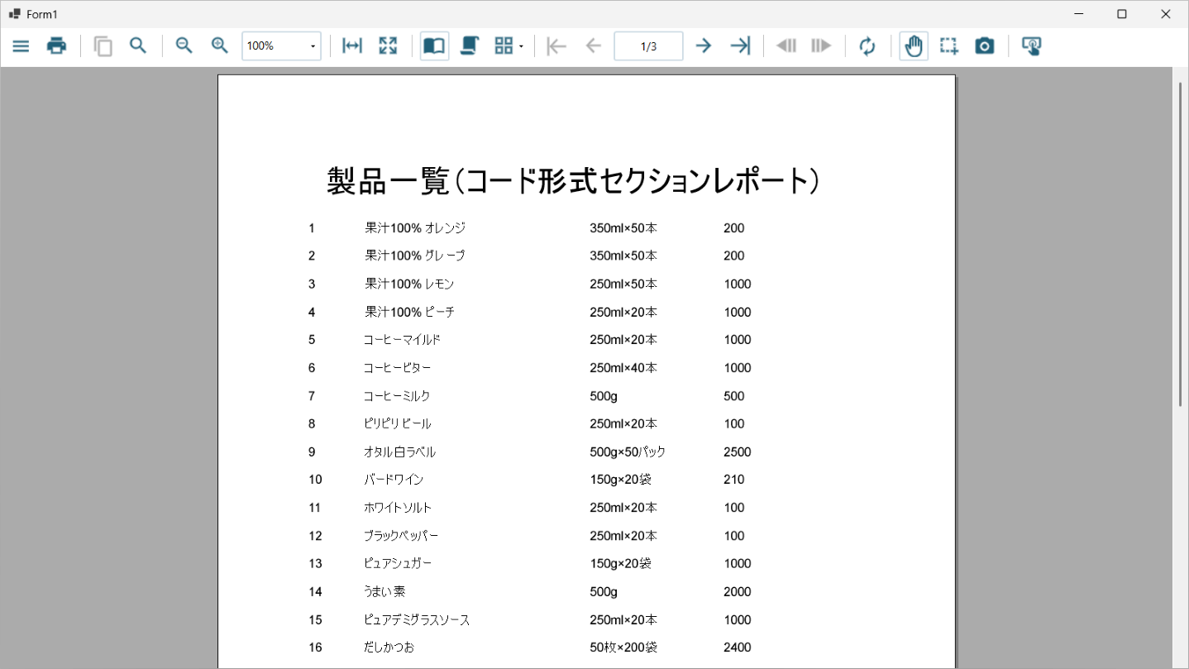
Task: Navigate history forward
Action: [x=821, y=46]
